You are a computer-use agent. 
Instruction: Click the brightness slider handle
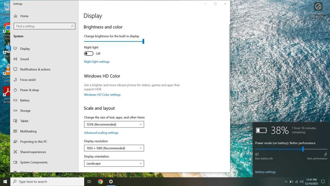(x=143, y=41)
